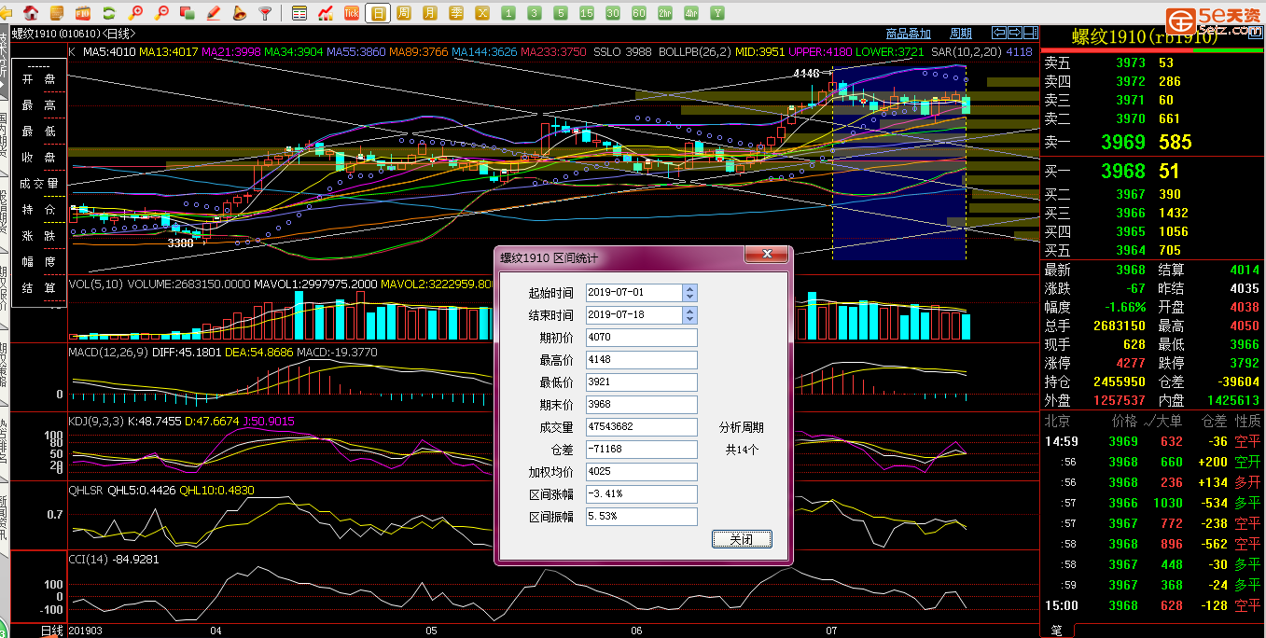Open the price alert bell icon
Image resolution: width=1266 pixels, height=638 pixels.
pyautogui.click(x=239, y=13)
